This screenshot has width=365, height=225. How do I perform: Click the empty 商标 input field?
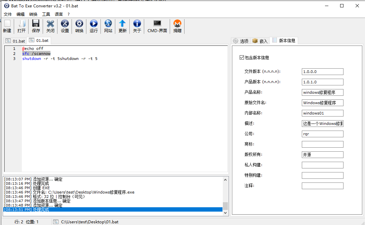322,144
